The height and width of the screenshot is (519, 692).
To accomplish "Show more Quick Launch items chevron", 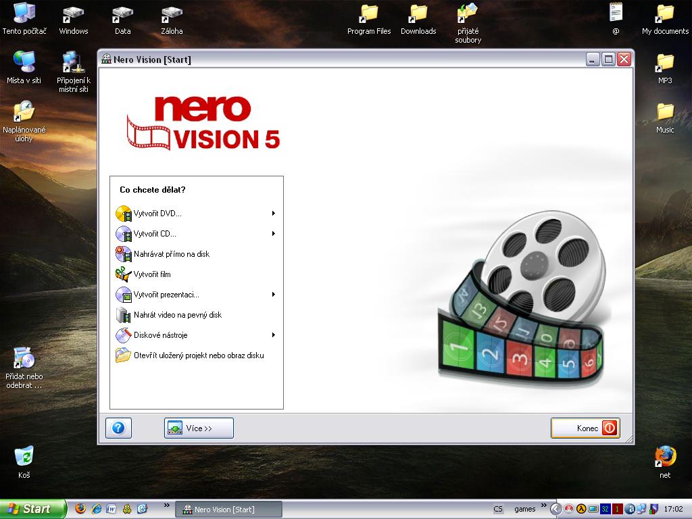I will coord(167,505).
